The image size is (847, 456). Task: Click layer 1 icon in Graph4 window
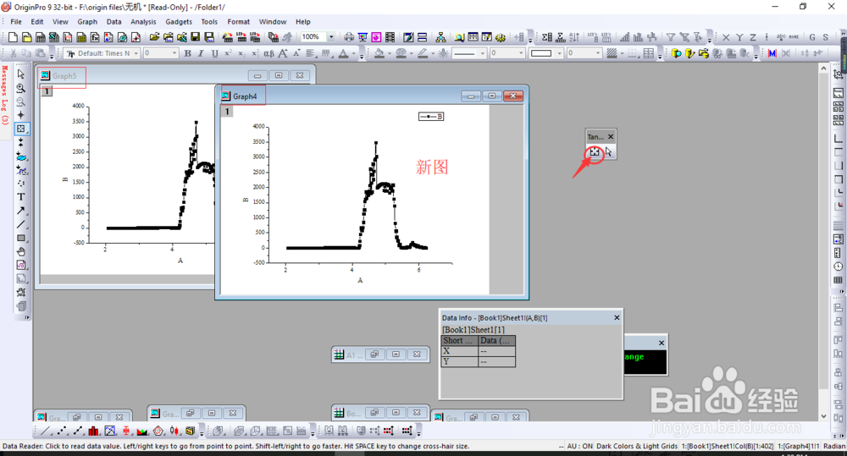(227, 112)
